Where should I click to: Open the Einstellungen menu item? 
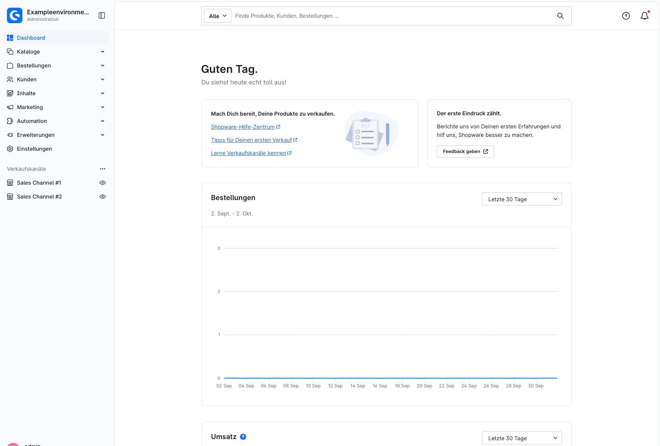56,149
